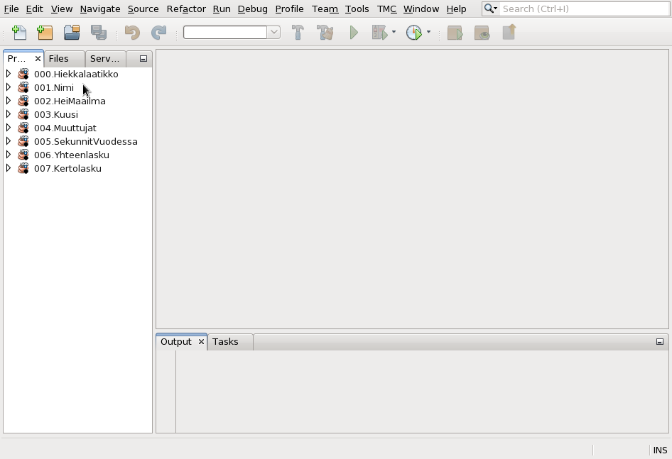Image resolution: width=672 pixels, height=459 pixels.
Task: Close the Output tab
Action: pyautogui.click(x=201, y=342)
